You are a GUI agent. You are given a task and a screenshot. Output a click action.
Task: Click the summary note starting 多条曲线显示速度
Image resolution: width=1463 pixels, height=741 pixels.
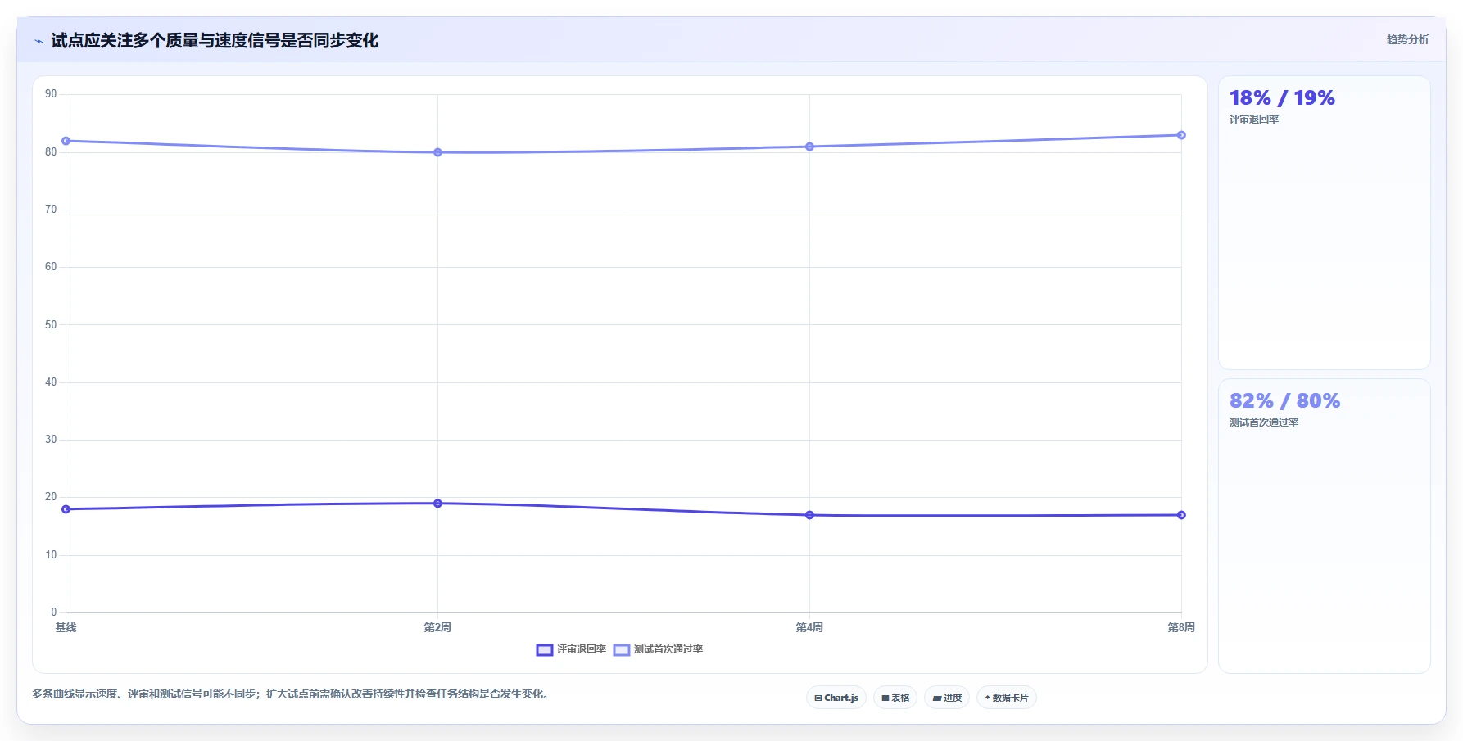point(292,694)
